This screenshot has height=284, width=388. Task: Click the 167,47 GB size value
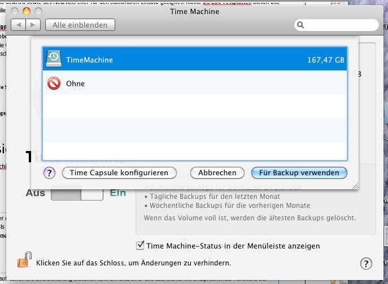coord(326,60)
